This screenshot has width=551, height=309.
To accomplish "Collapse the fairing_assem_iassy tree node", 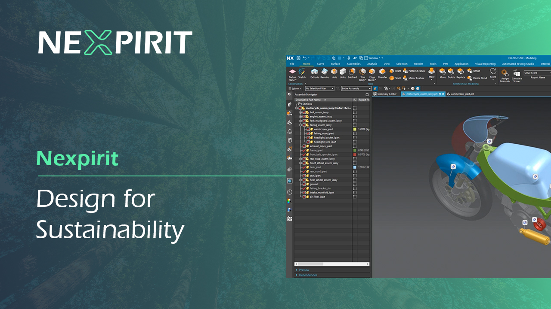I will [x=300, y=125].
